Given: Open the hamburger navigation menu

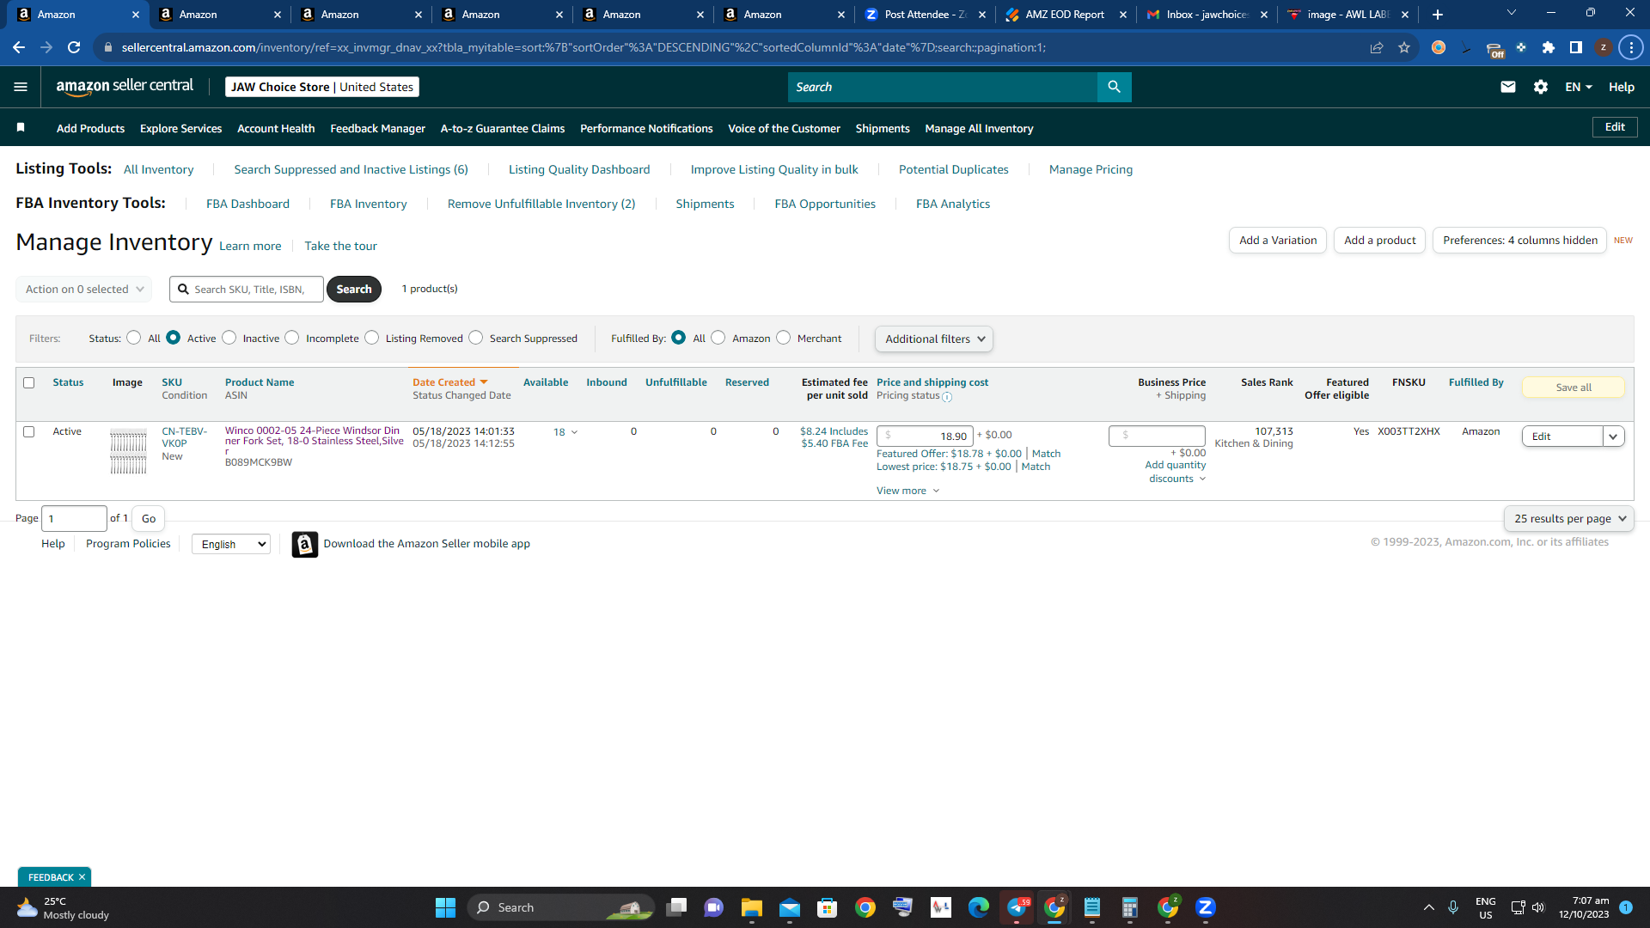Looking at the screenshot, I should [21, 87].
